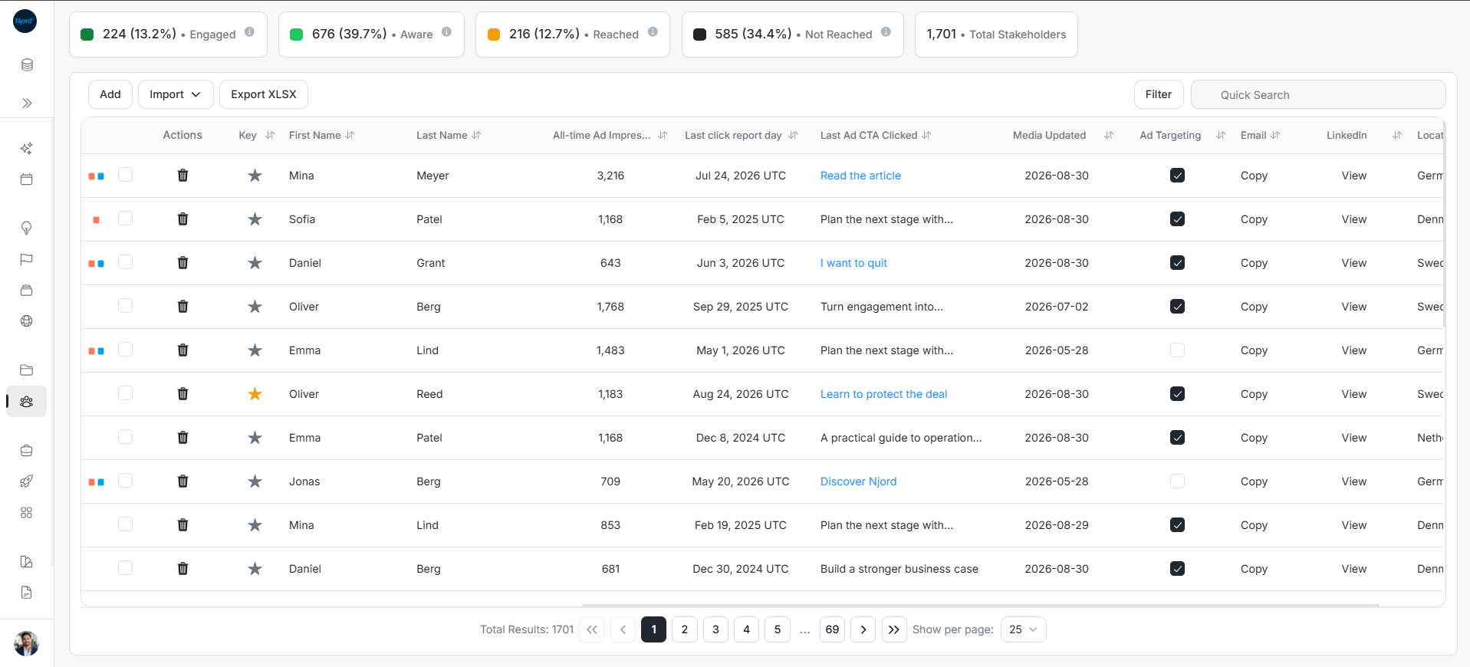The height and width of the screenshot is (667, 1470).
Task: Open the database icon in the sidebar
Action: point(27,65)
